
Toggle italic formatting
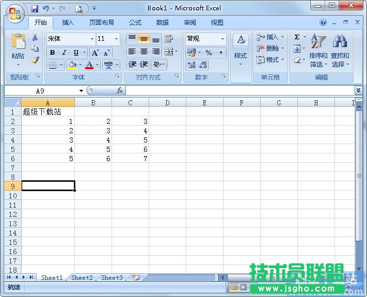(x=64, y=53)
